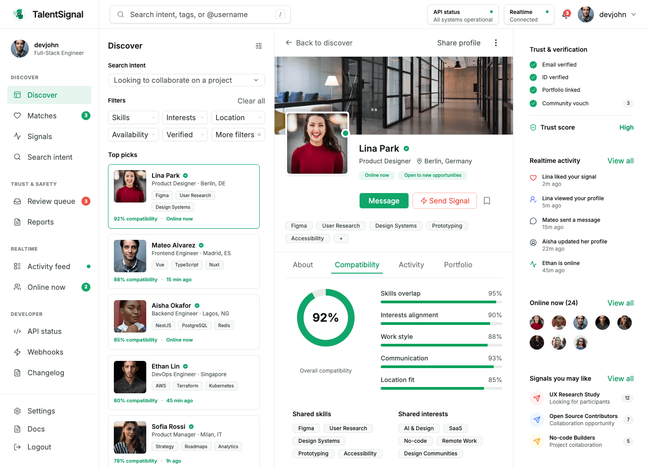Image resolution: width=648 pixels, height=468 pixels.
Task: Click Clear all filters
Action: click(251, 101)
